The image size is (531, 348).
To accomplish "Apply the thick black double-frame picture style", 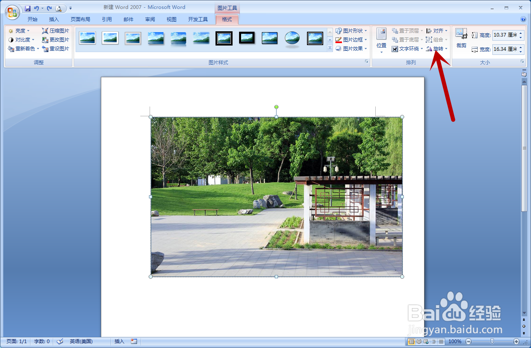I will coord(224,38).
